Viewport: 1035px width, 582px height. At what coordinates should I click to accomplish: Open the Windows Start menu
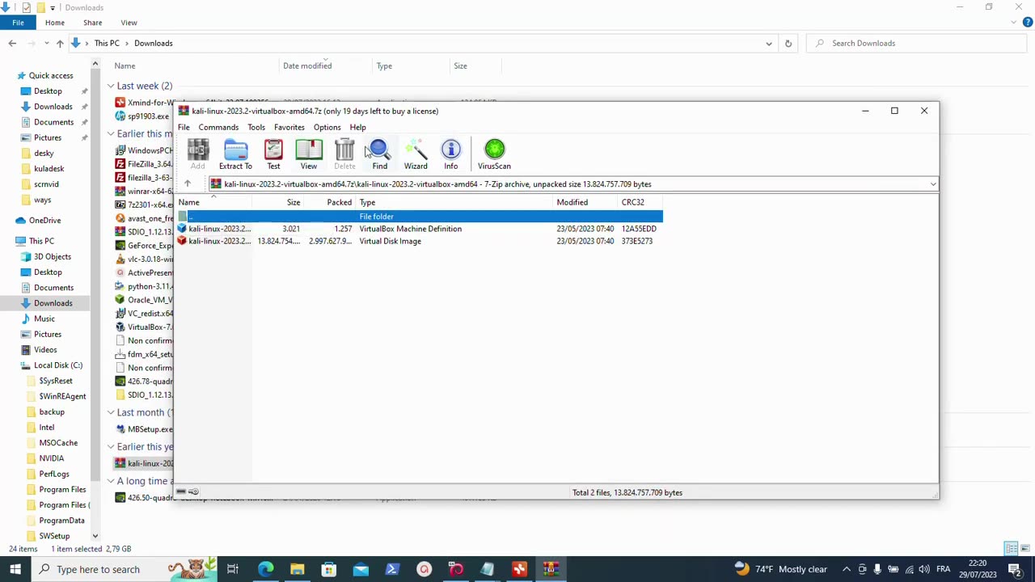click(x=15, y=569)
